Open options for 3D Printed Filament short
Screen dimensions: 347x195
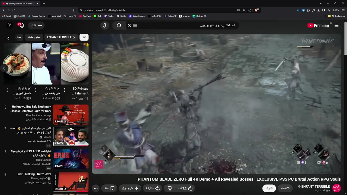(64, 90)
